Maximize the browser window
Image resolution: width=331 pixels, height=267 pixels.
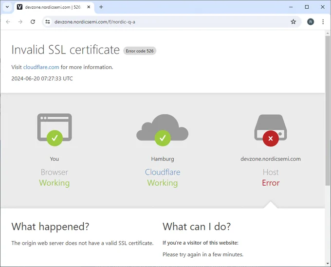[307, 7]
